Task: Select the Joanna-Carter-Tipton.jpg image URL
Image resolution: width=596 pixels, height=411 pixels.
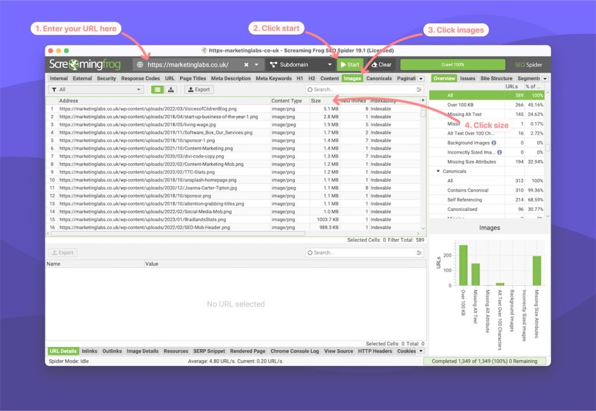Action: pyautogui.click(x=148, y=188)
